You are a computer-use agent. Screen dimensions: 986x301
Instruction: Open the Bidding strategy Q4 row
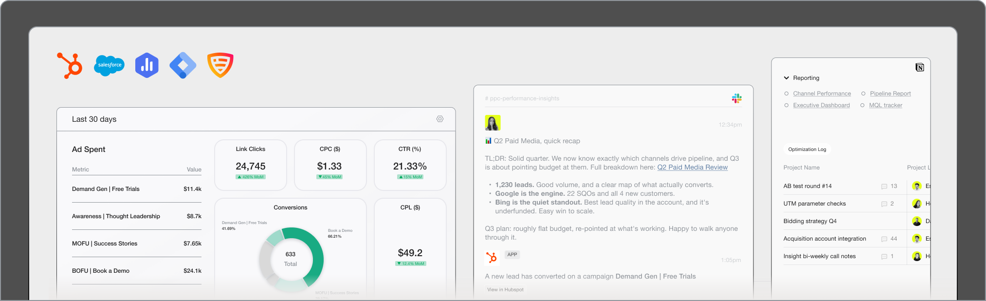(x=844, y=221)
